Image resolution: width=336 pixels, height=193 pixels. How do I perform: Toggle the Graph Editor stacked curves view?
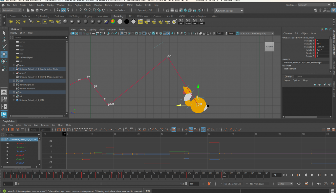coord(208,130)
